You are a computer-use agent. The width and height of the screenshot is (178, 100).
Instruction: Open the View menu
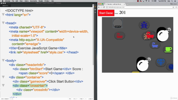(x=21, y=1)
